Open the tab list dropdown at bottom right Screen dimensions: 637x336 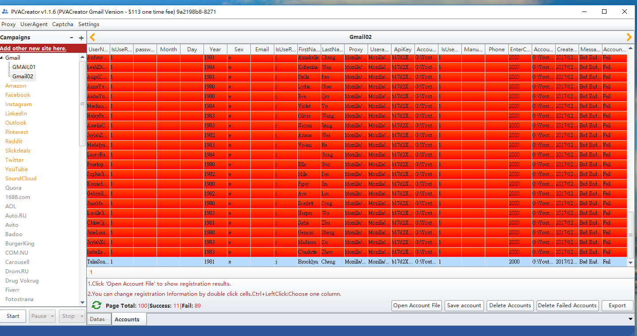(630, 319)
